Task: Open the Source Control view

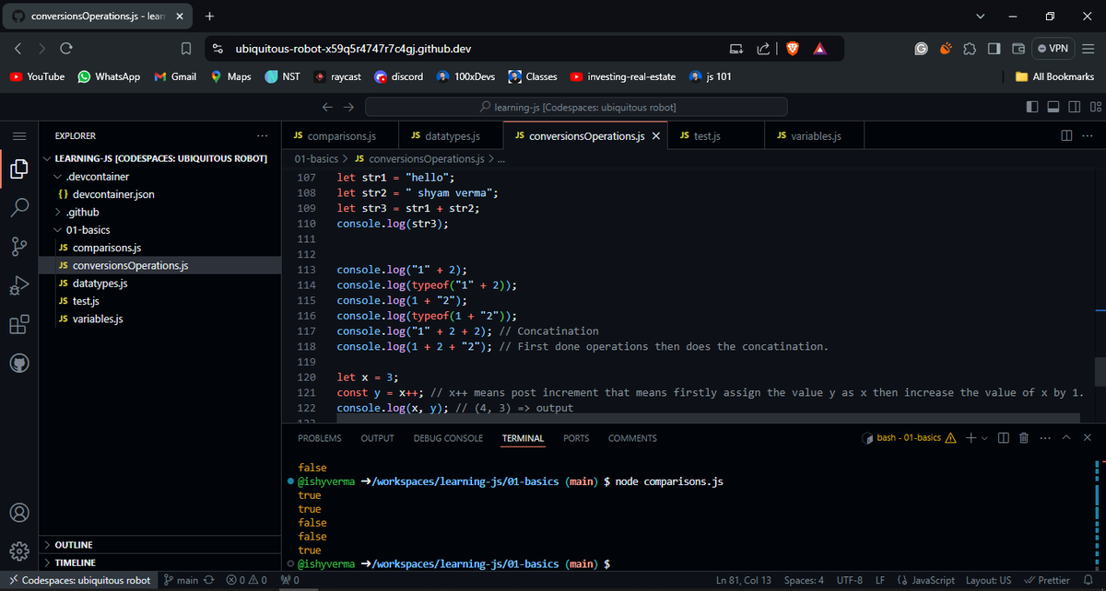Action: [x=19, y=247]
